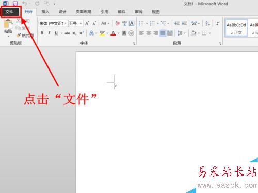The height and width of the screenshot is (193, 258).
Task: Expand underline style dropdown arrow
Action: click(x=61, y=33)
